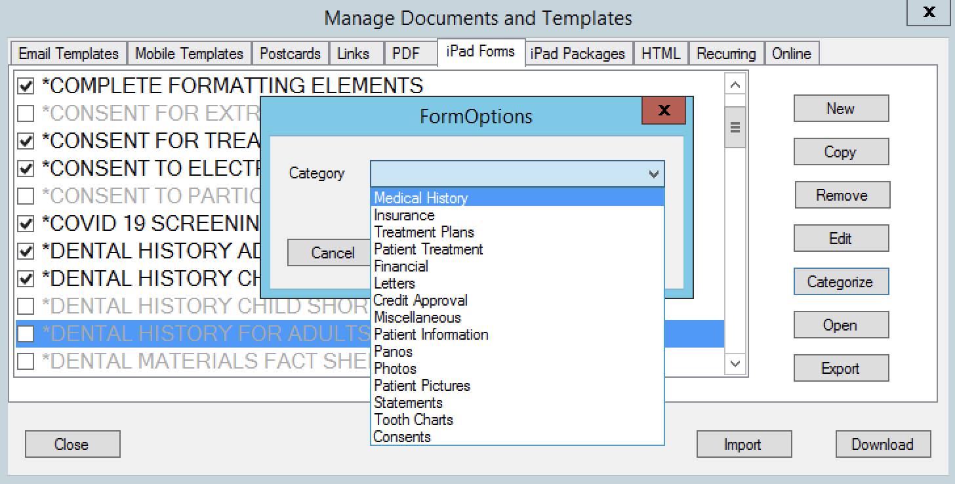The width and height of the screenshot is (955, 484).
Task: Click the Import button
Action: 744,445
